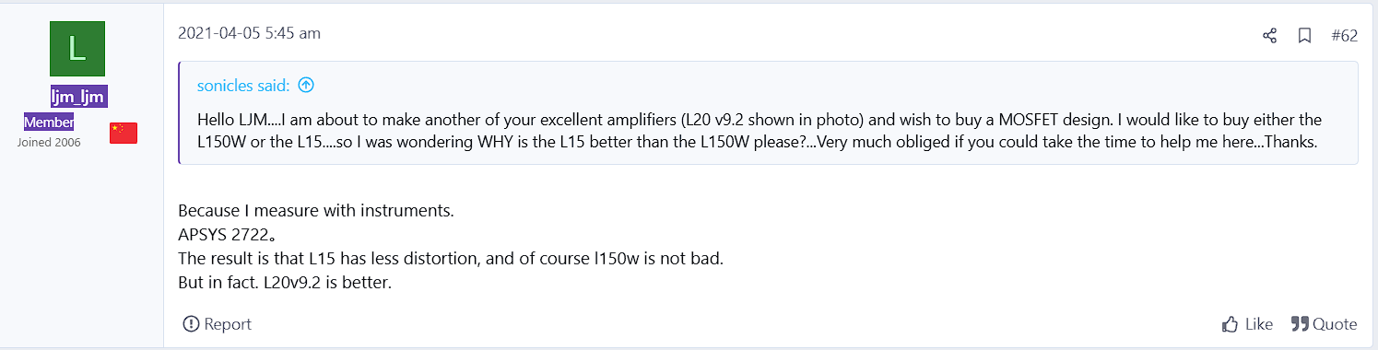The width and height of the screenshot is (1378, 350).
Task: Click the purple Member badge
Action: coord(49,122)
